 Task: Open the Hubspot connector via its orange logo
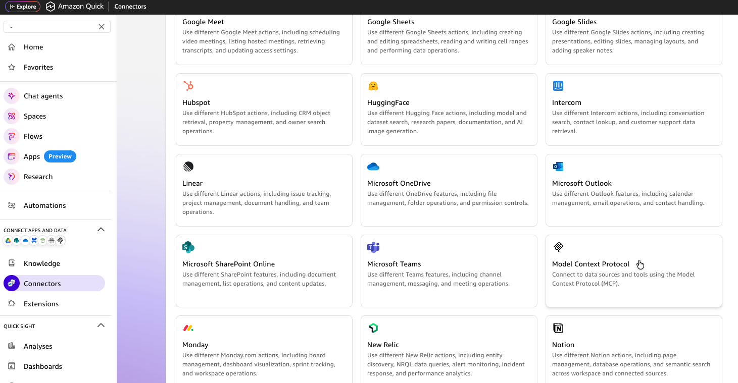tap(188, 86)
